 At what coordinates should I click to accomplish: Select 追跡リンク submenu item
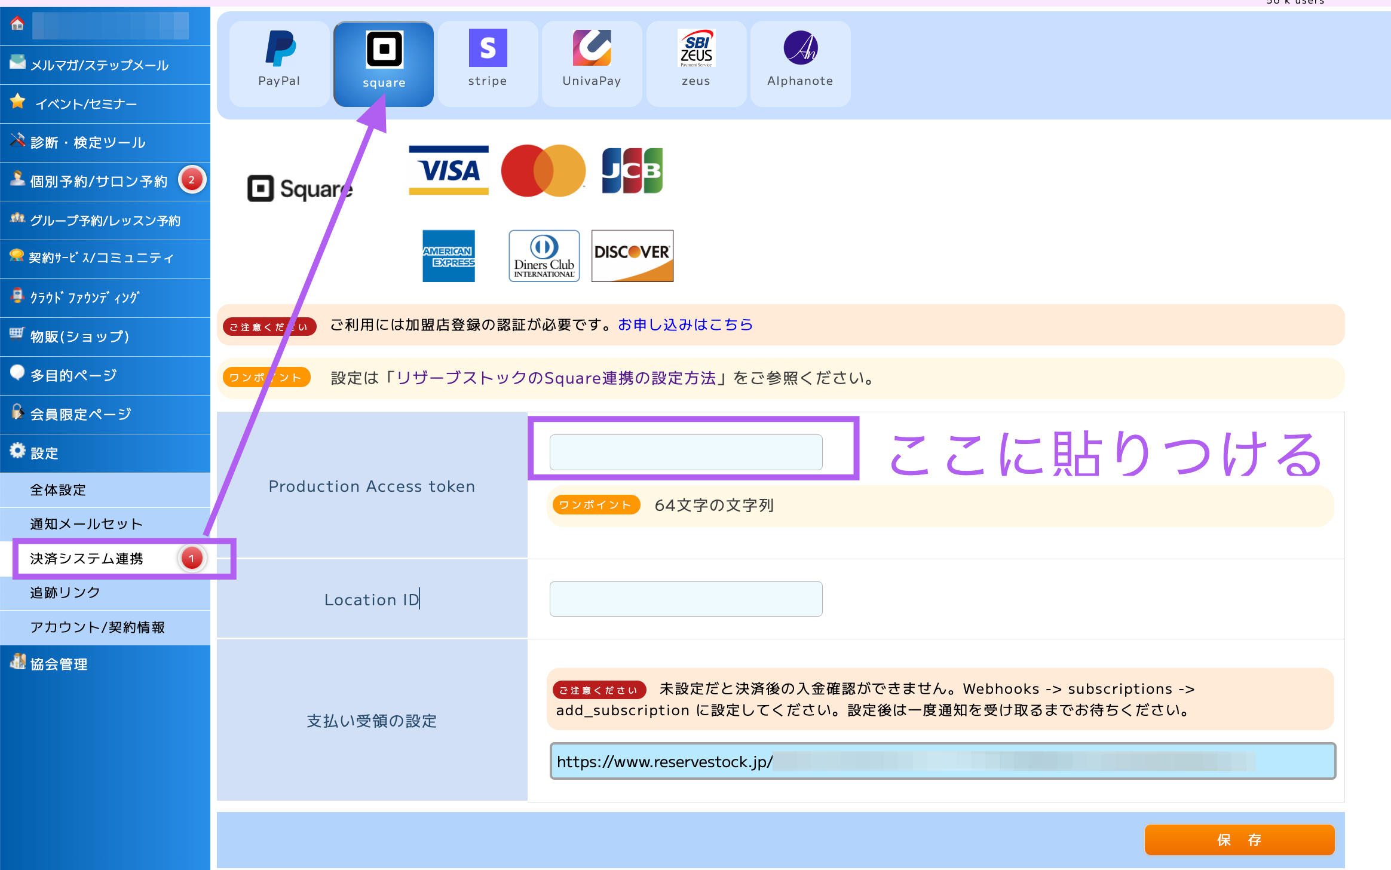[x=105, y=593]
